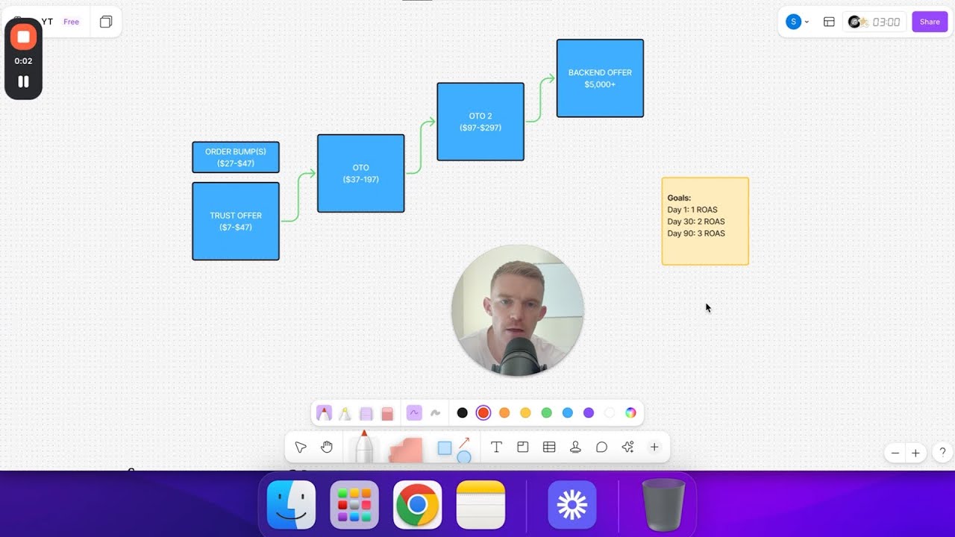Select the arrow move tool
The height and width of the screenshot is (537, 955).
301,447
